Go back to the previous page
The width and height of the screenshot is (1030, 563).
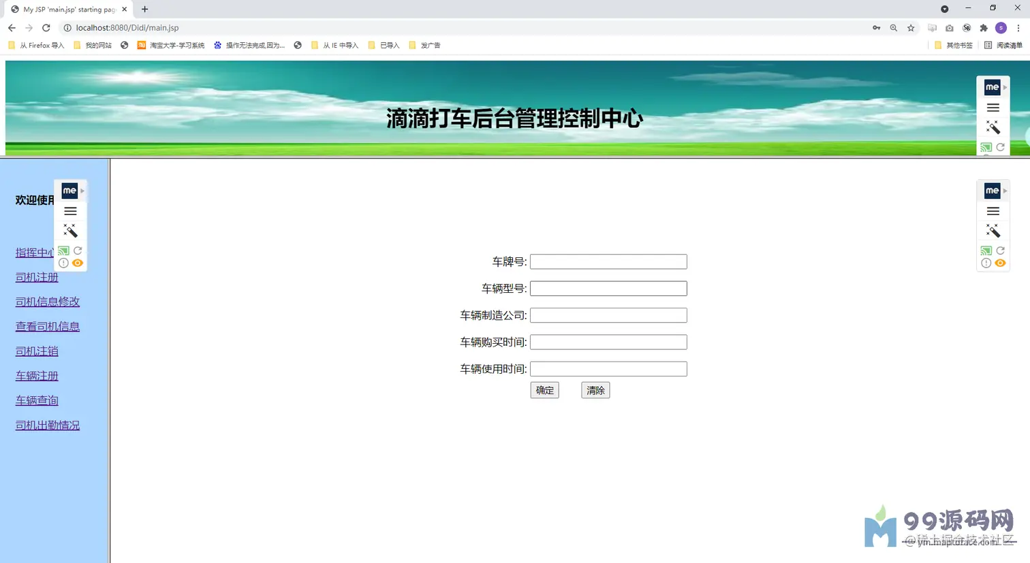coord(12,28)
